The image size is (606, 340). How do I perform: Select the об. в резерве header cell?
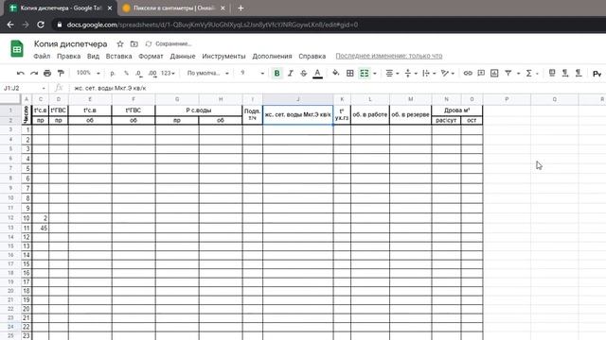coord(410,115)
